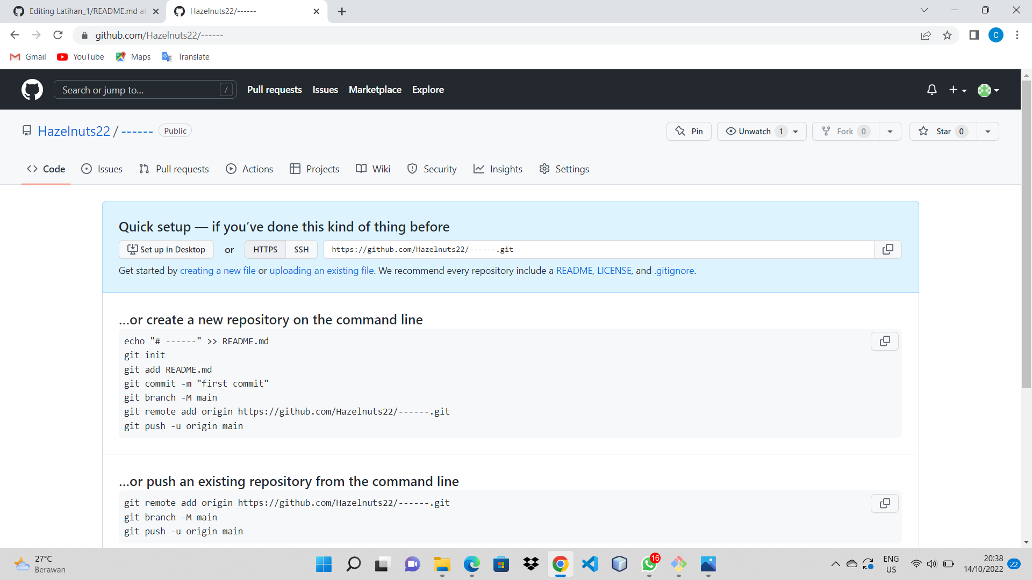Viewport: 1032px width, 580px height.
Task: Open the Fork options dropdown arrow
Action: pyautogui.click(x=890, y=131)
